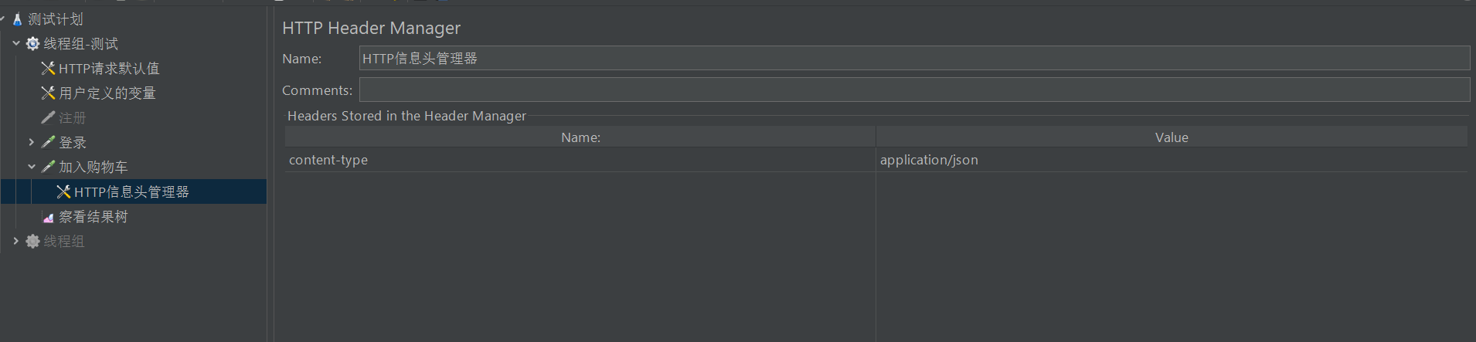Select the 加入购物车 sampler
1476x342 pixels.
[x=94, y=168]
